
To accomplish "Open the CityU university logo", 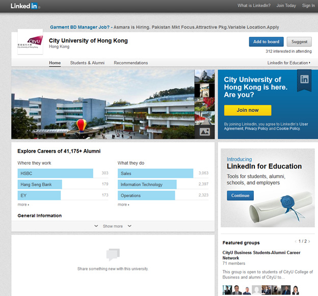I will click(x=30, y=42).
